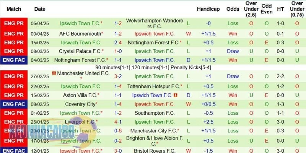The height and width of the screenshot is (153, 306).
Task: Open the Coventry City team link
Action: [x=80, y=104]
